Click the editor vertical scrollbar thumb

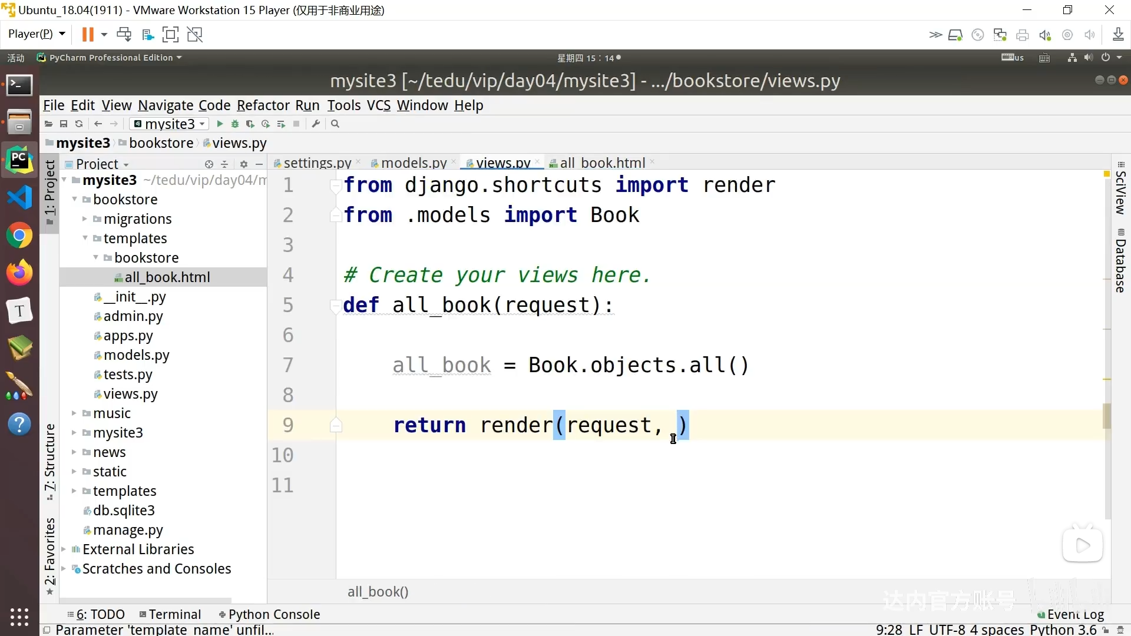[x=1107, y=416]
